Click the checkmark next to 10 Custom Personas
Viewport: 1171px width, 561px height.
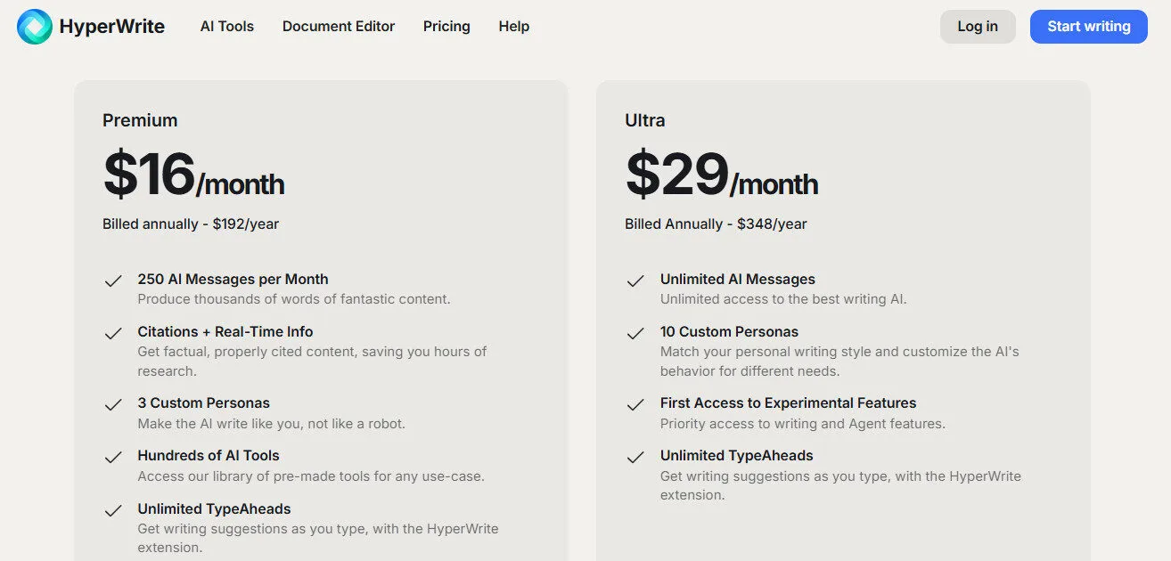point(635,333)
